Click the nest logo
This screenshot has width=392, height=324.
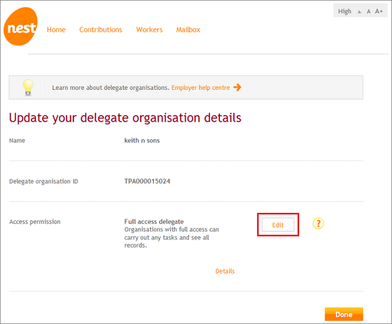pyautogui.click(x=20, y=26)
